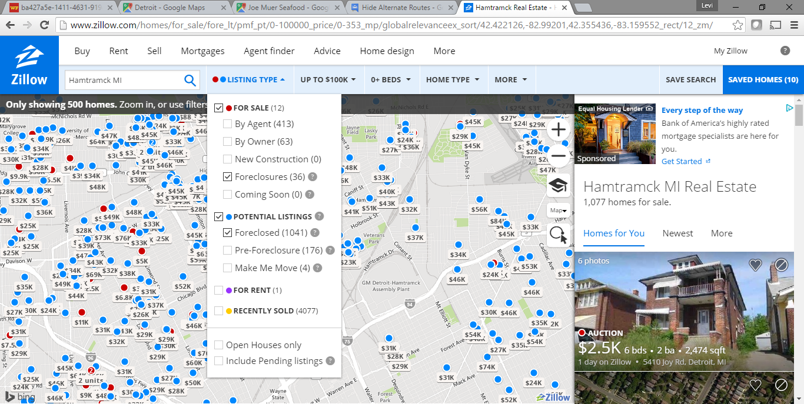Hide listing with the circle-slash icon
The height and width of the screenshot is (404, 804).
(781, 265)
